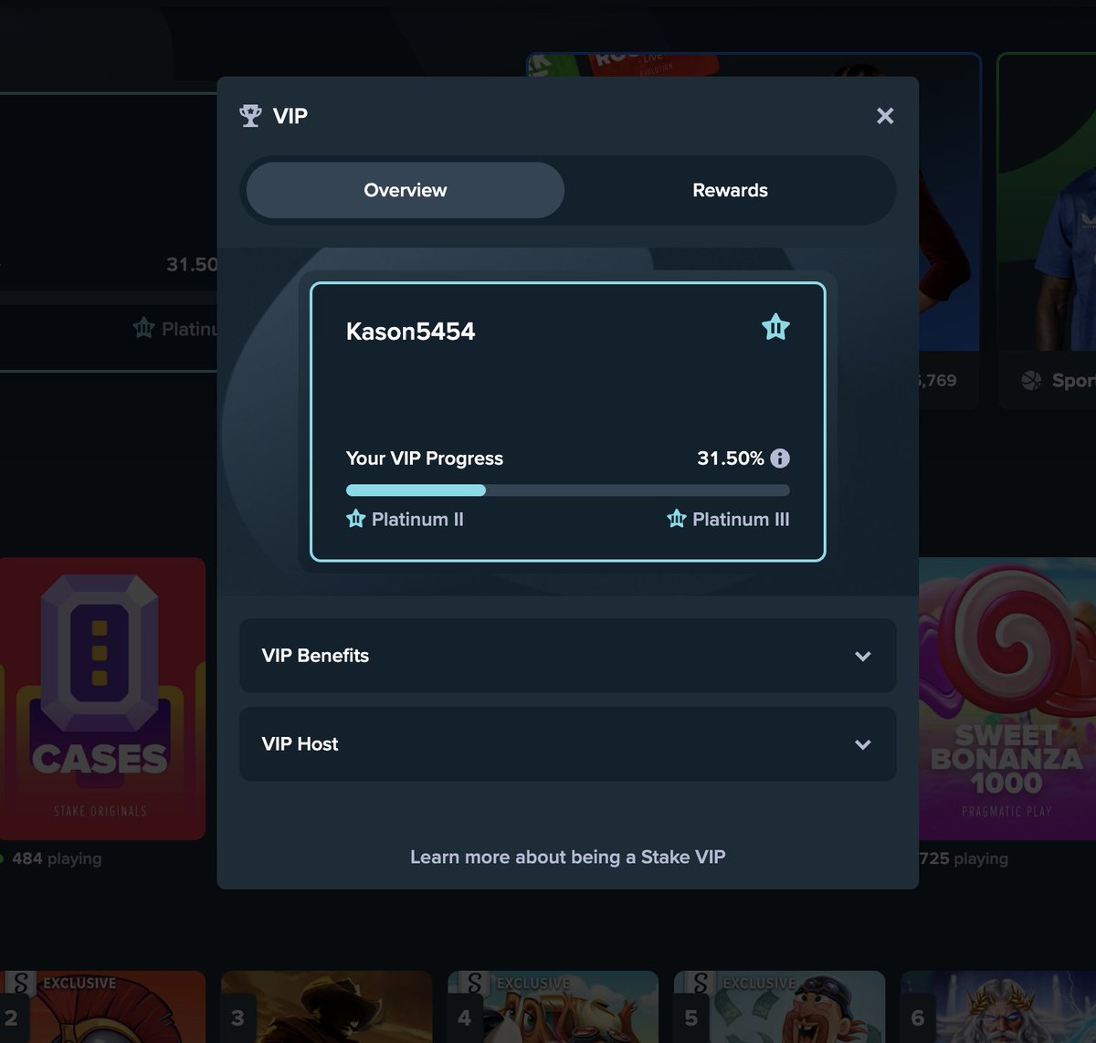Viewport: 1096px width, 1043px height.
Task: Click the Platinum star icon in background panel
Action: pyautogui.click(x=143, y=328)
